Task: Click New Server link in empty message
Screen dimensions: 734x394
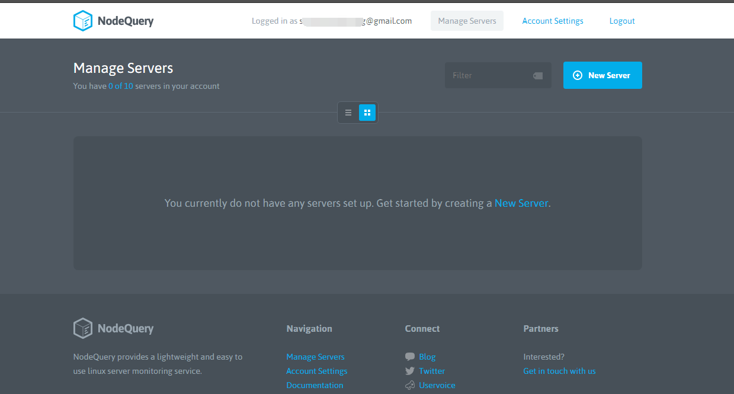Action: (x=521, y=203)
